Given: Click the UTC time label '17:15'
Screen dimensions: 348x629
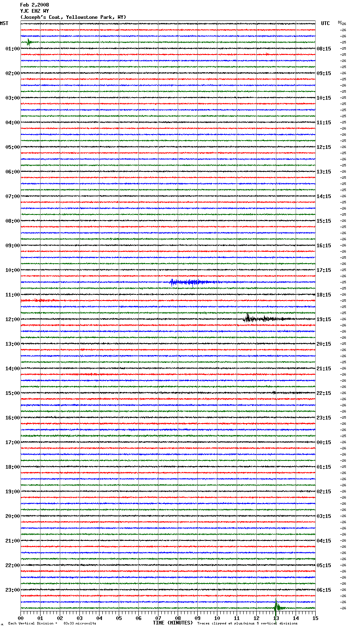Looking at the screenshot, I should pos(324,270).
